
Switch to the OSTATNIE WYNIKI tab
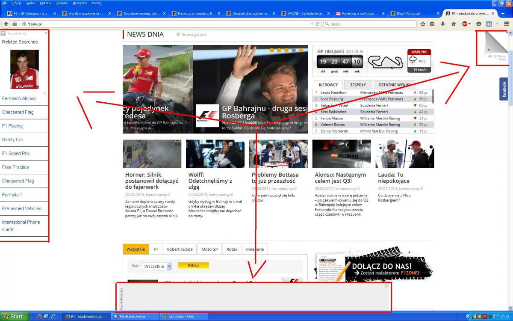pyautogui.click(x=393, y=85)
